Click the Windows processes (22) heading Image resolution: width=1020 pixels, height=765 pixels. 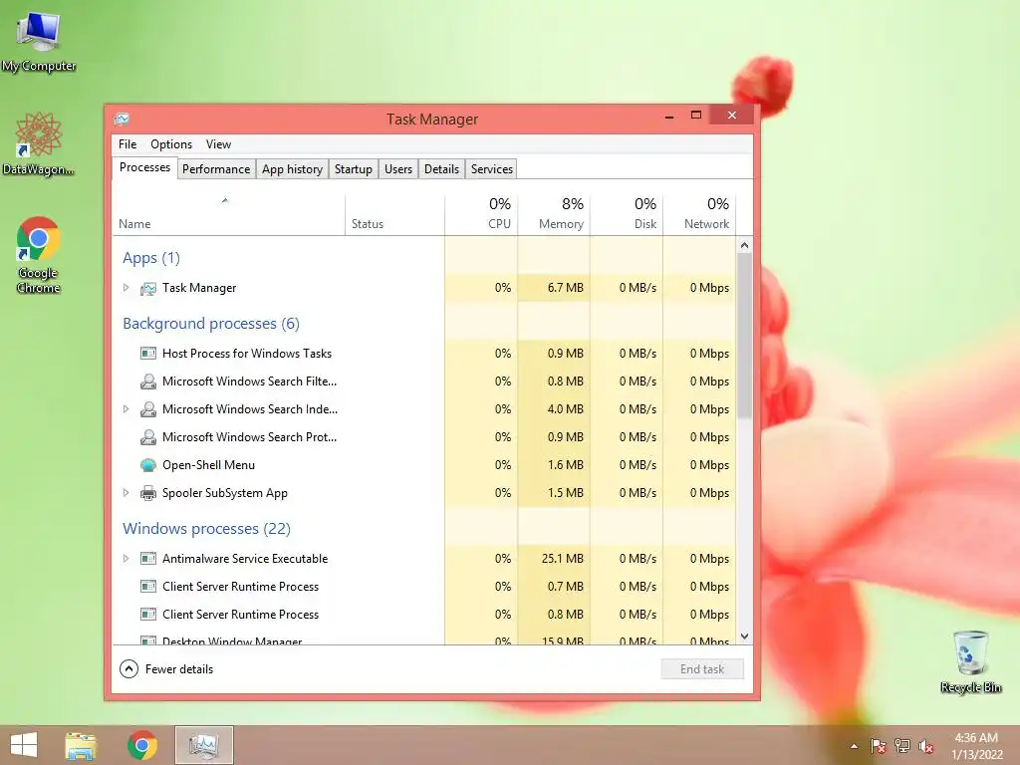[x=206, y=528]
